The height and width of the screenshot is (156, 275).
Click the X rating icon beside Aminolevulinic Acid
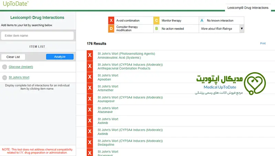(90, 55)
